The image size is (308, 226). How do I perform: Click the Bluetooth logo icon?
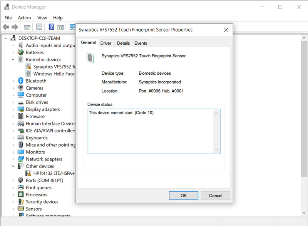tap(21, 81)
